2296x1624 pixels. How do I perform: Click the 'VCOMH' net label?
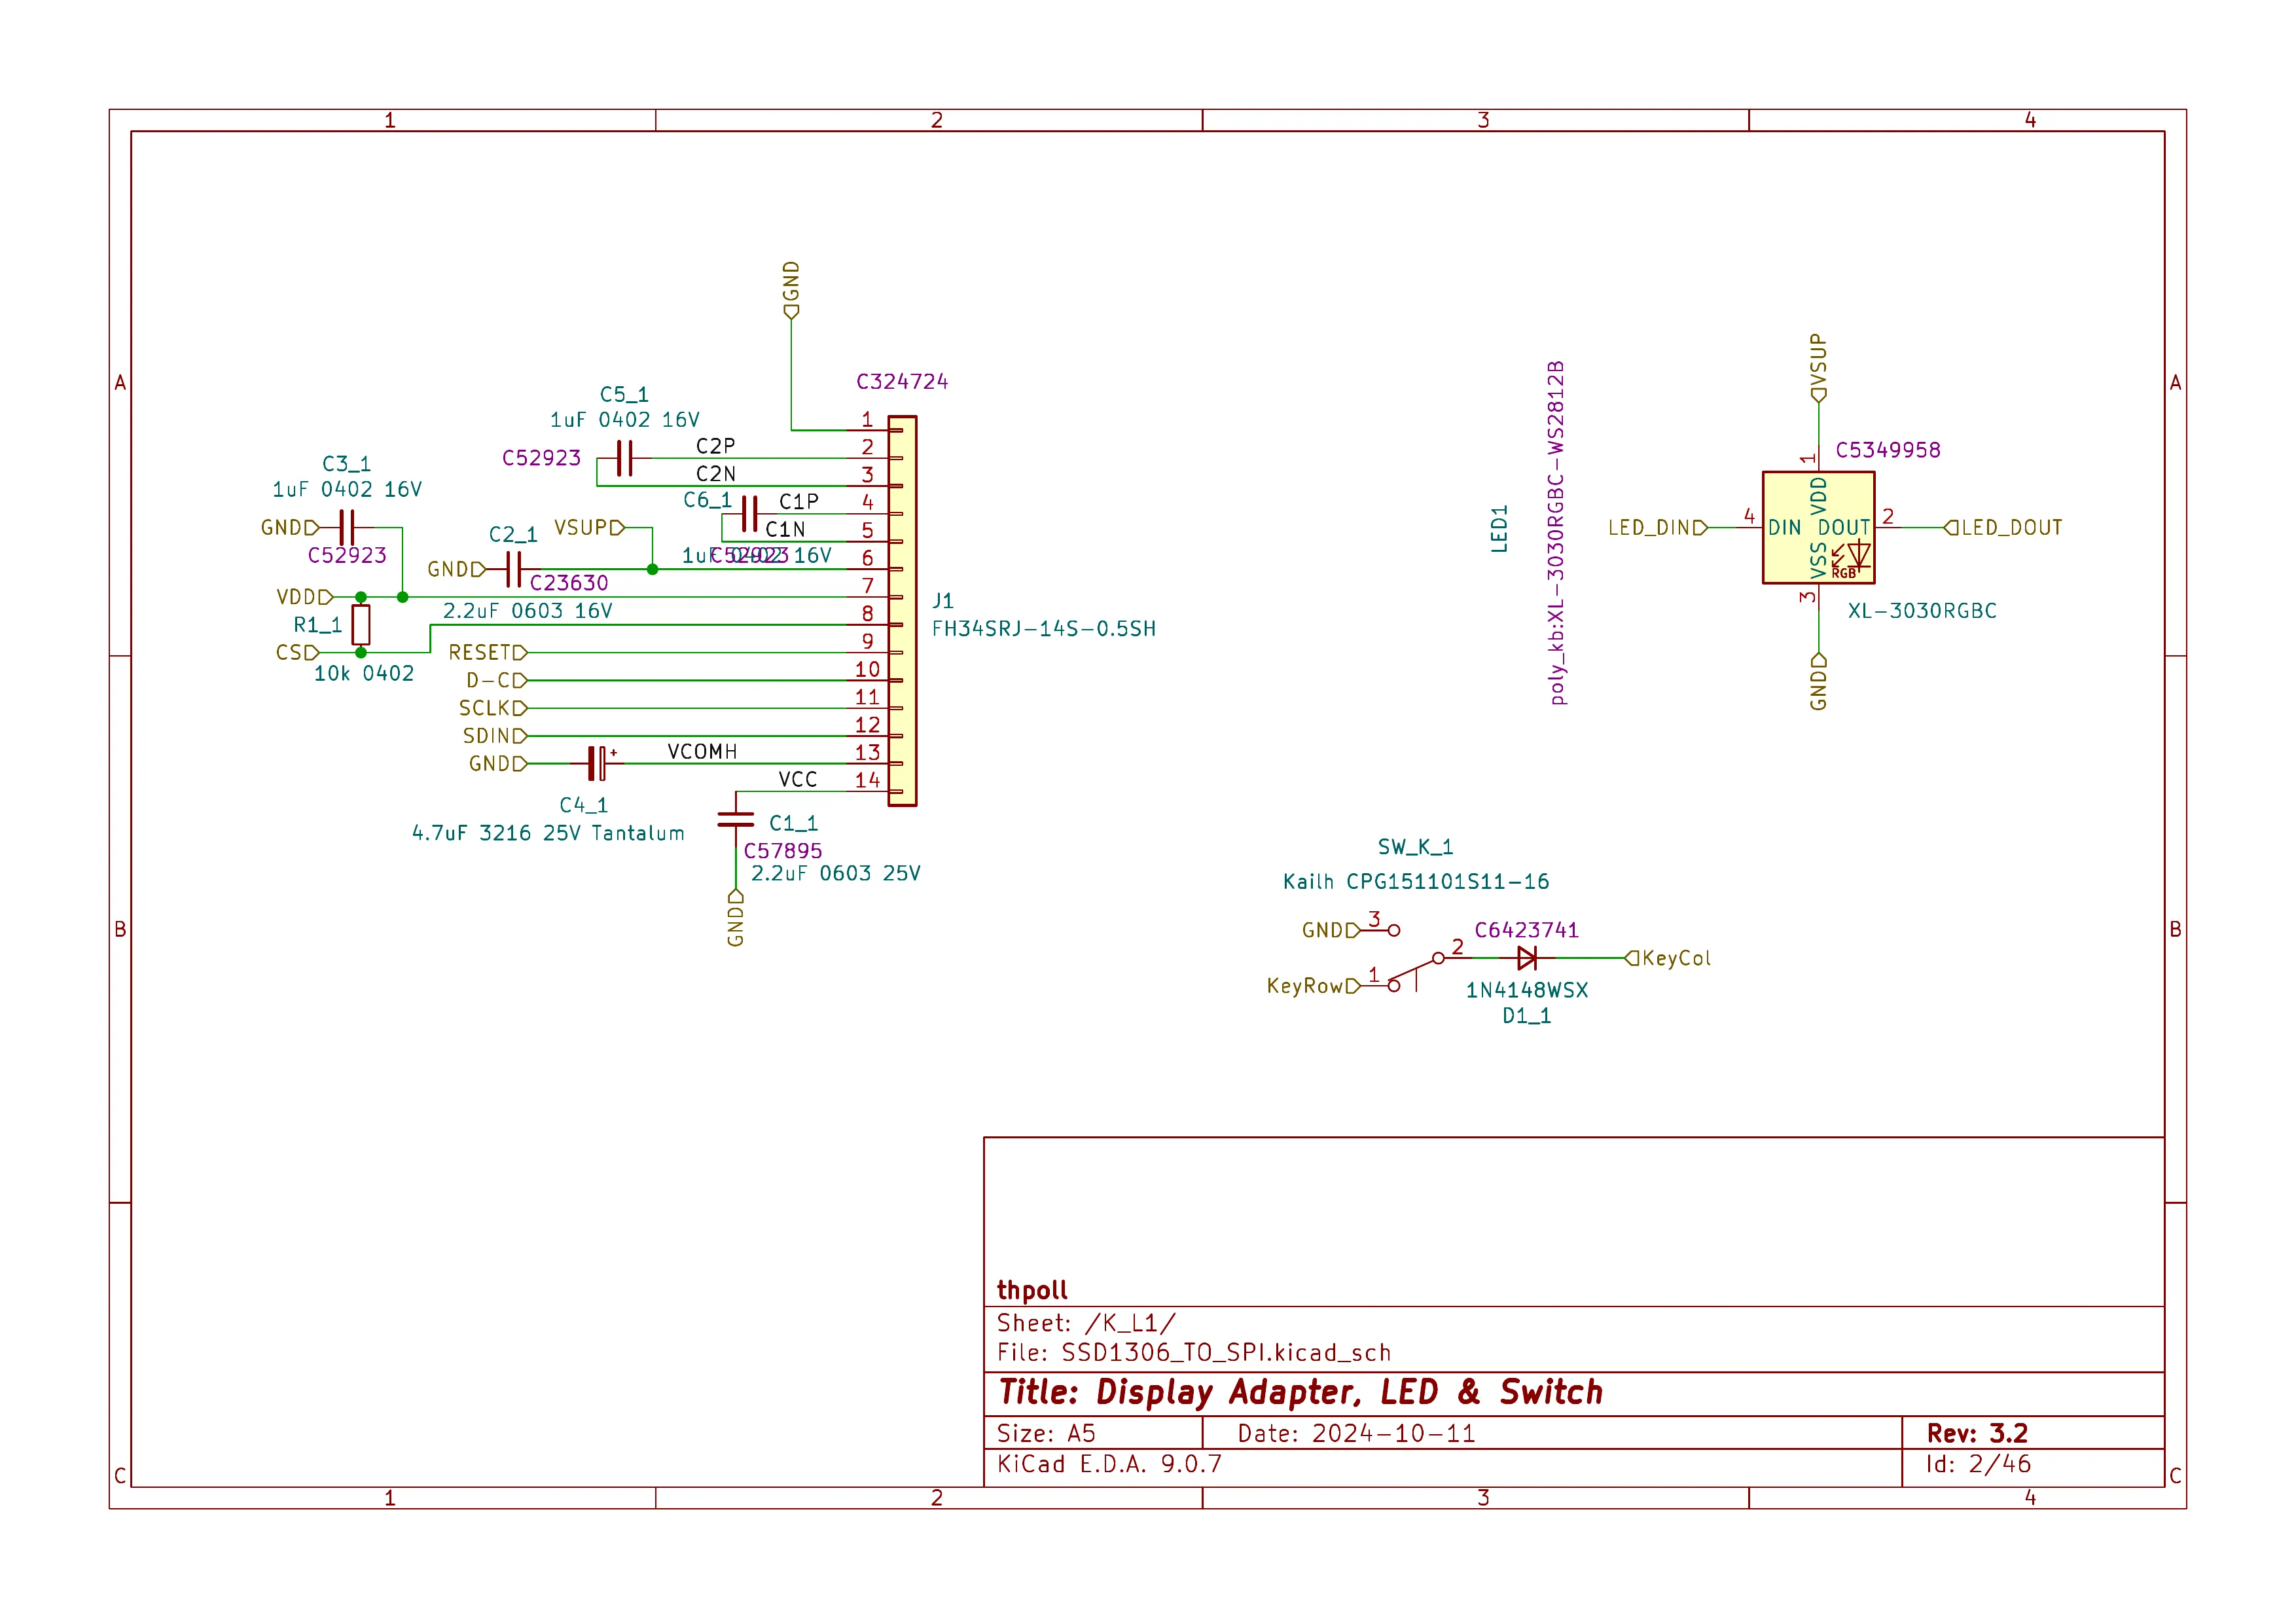point(702,751)
